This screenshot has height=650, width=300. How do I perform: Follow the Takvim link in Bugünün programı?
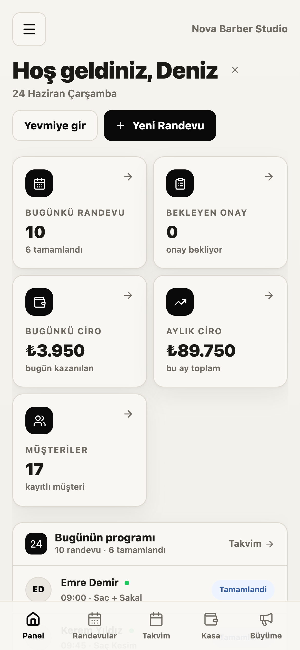pos(251,544)
